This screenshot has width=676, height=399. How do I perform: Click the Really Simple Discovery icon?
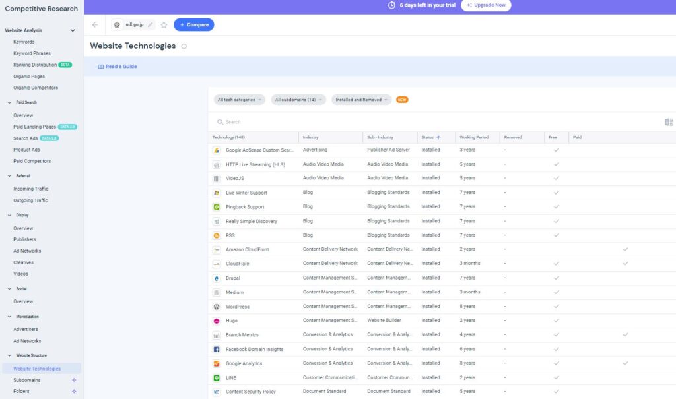(x=217, y=222)
